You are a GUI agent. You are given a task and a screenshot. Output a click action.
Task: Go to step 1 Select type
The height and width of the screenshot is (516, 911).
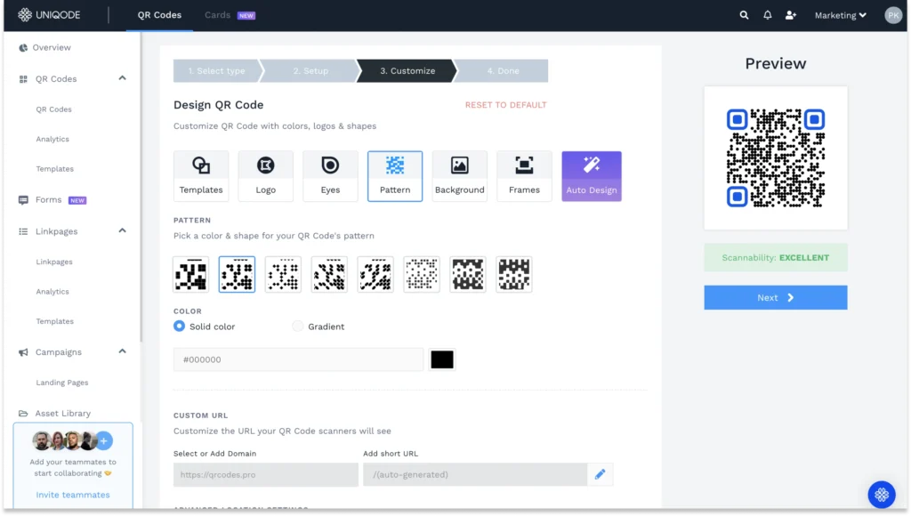[217, 71]
